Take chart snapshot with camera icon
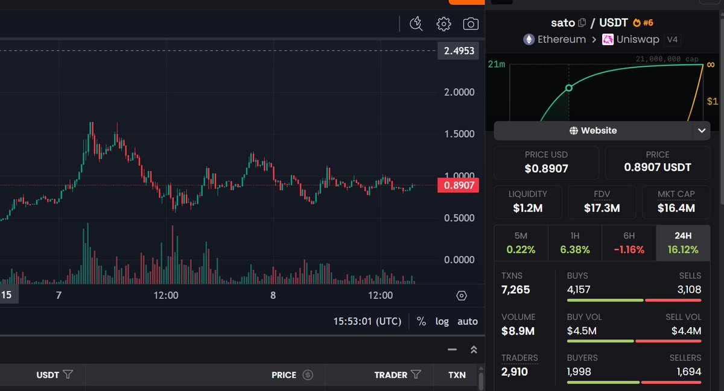 coord(471,24)
